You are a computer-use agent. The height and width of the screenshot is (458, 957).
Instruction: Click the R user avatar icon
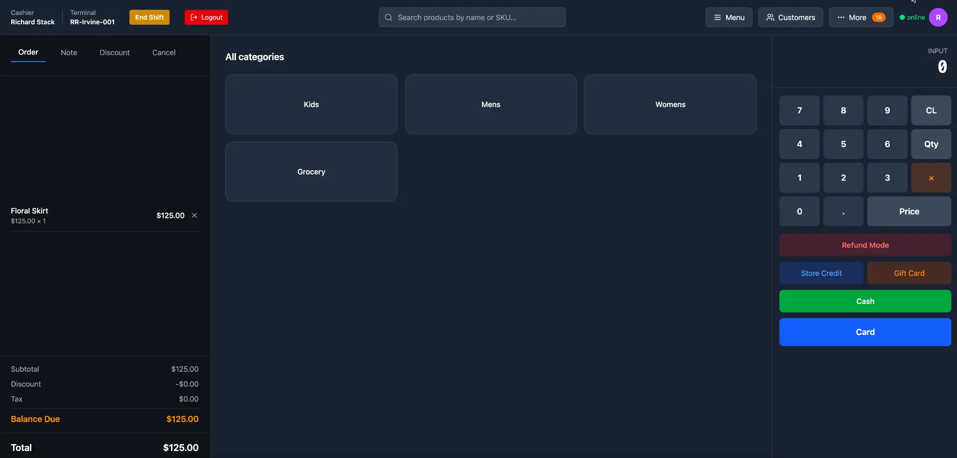(938, 17)
